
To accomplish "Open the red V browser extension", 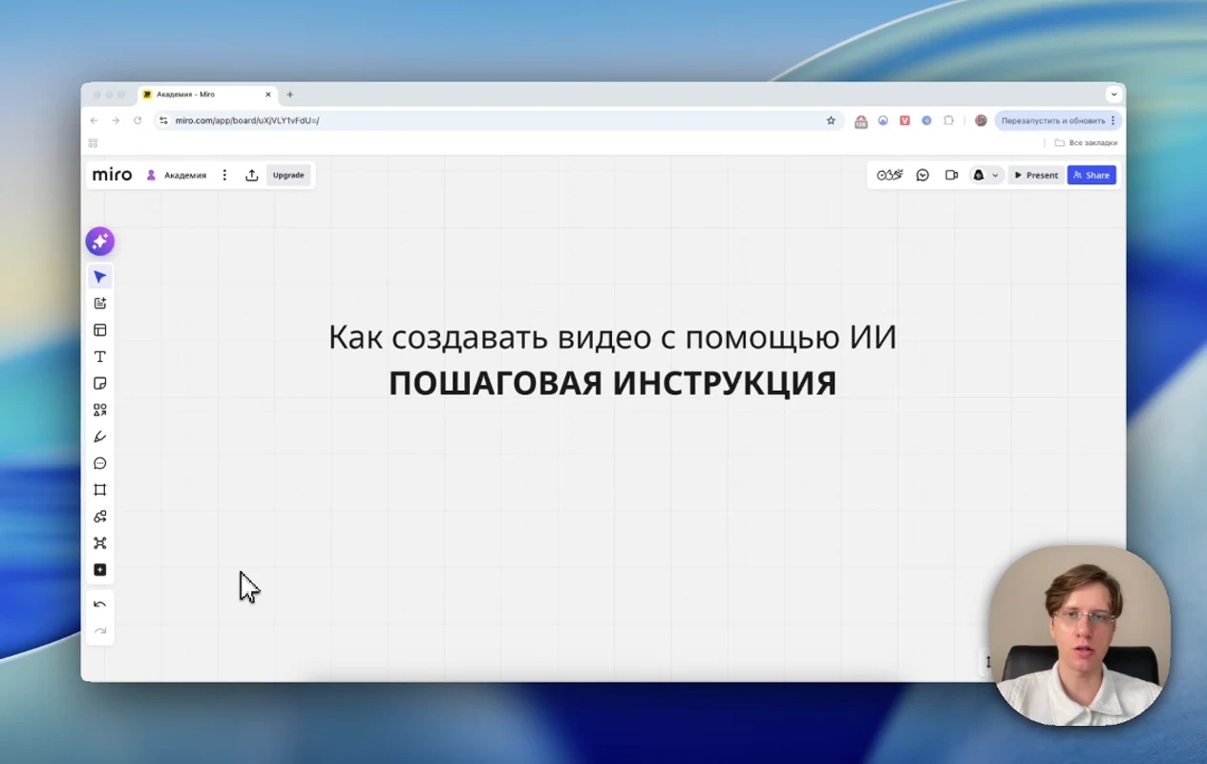I will [904, 120].
